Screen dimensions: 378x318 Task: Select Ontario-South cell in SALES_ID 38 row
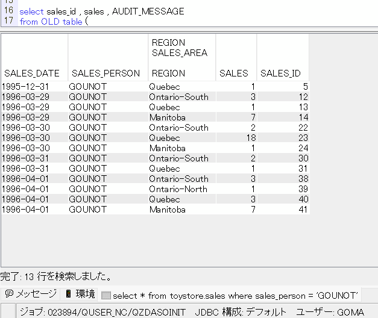(182, 178)
